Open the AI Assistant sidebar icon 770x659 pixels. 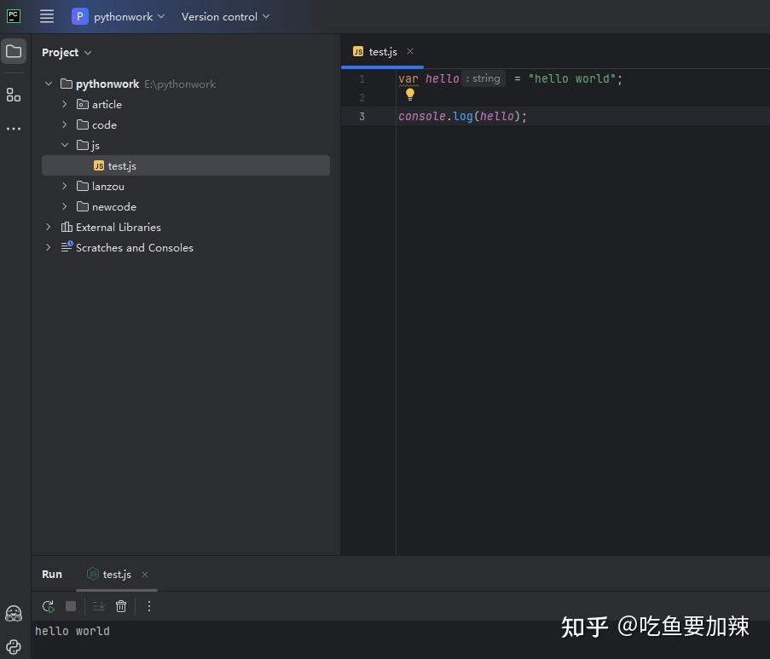coord(13,613)
